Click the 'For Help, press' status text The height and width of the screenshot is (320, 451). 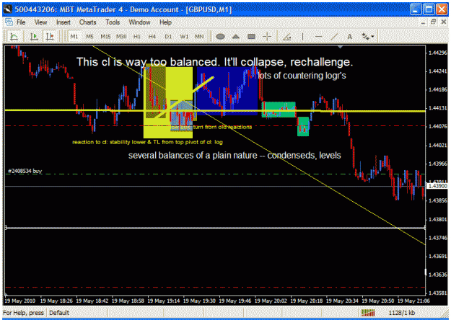24,313
